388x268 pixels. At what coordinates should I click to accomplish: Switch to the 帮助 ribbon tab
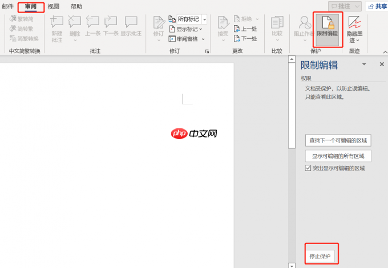coord(76,6)
